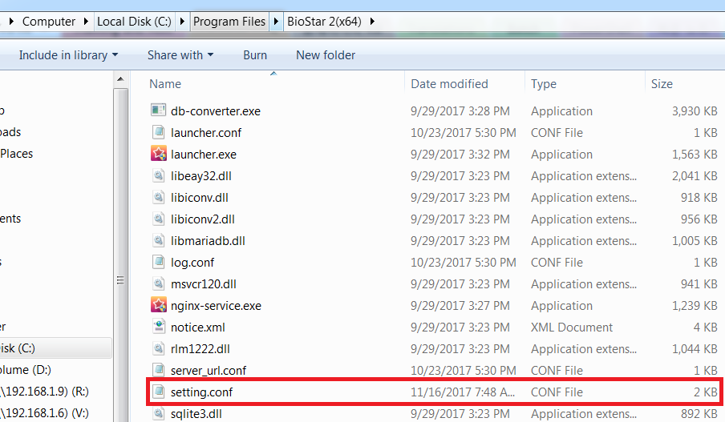Click the 2 KB size of setting.conf
The width and height of the screenshot is (725, 422).
[x=706, y=392]
